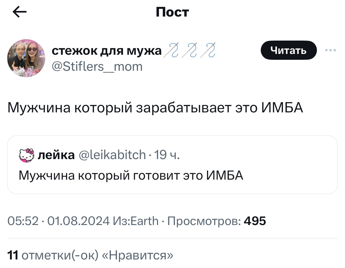
Task: Open the @Stiflers__mom handle
Action: click(97, 66)
